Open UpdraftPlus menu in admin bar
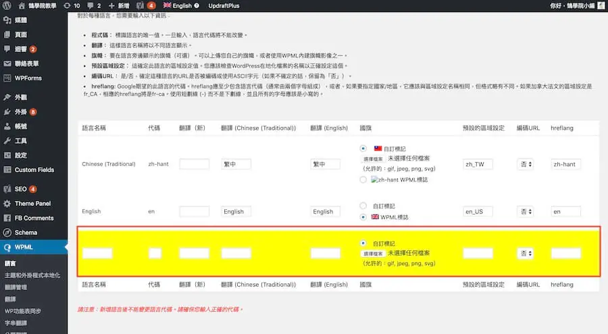This screenshot has width=608, height=334. pos(224,5)
